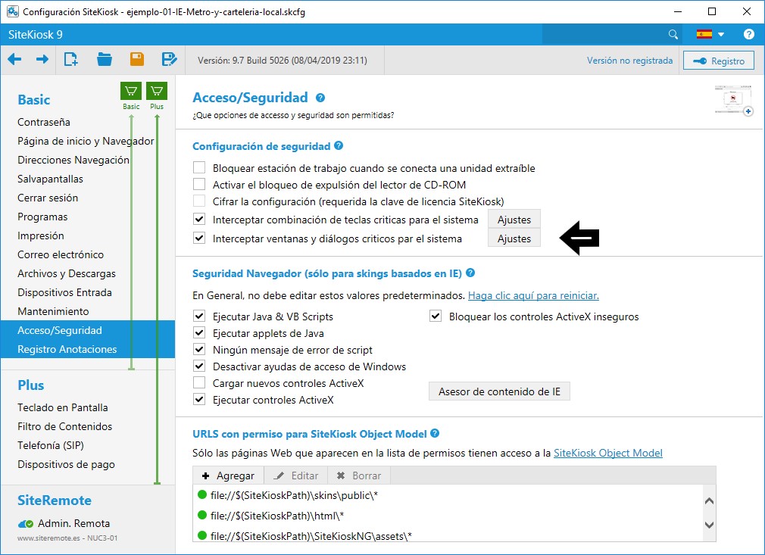Open help using the top-right question mark
Viewport: 765px width, 555px height.
(748, 34)
